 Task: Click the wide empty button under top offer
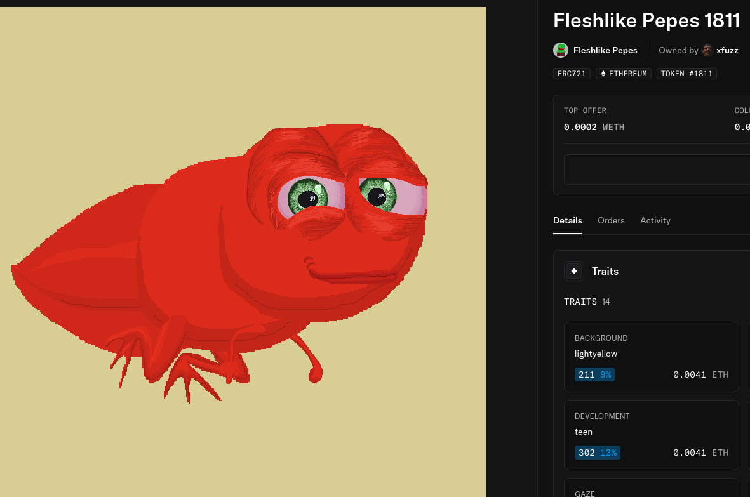tap(657, 169)
